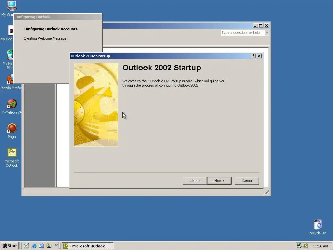Click the 'Type a question for help' box
The width and height of the screenshot is (333, 250).
pos(243,33)
